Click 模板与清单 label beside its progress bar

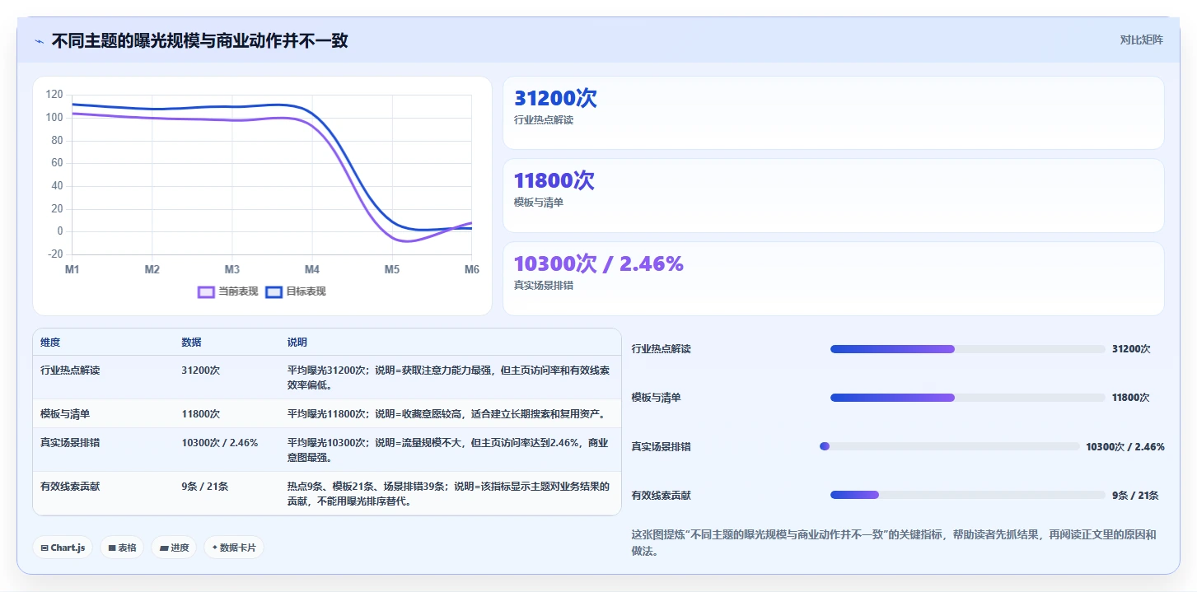[x=657, y=398]
